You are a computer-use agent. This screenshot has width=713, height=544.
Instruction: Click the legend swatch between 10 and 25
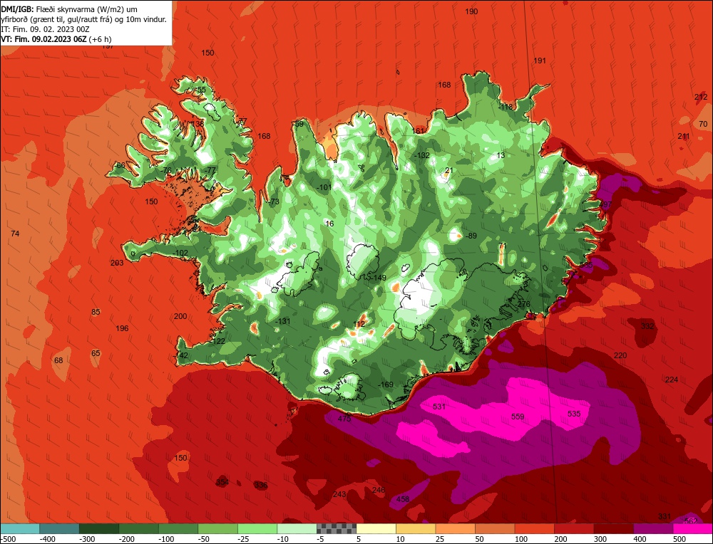pyautogui.click(x=416, y=528)
